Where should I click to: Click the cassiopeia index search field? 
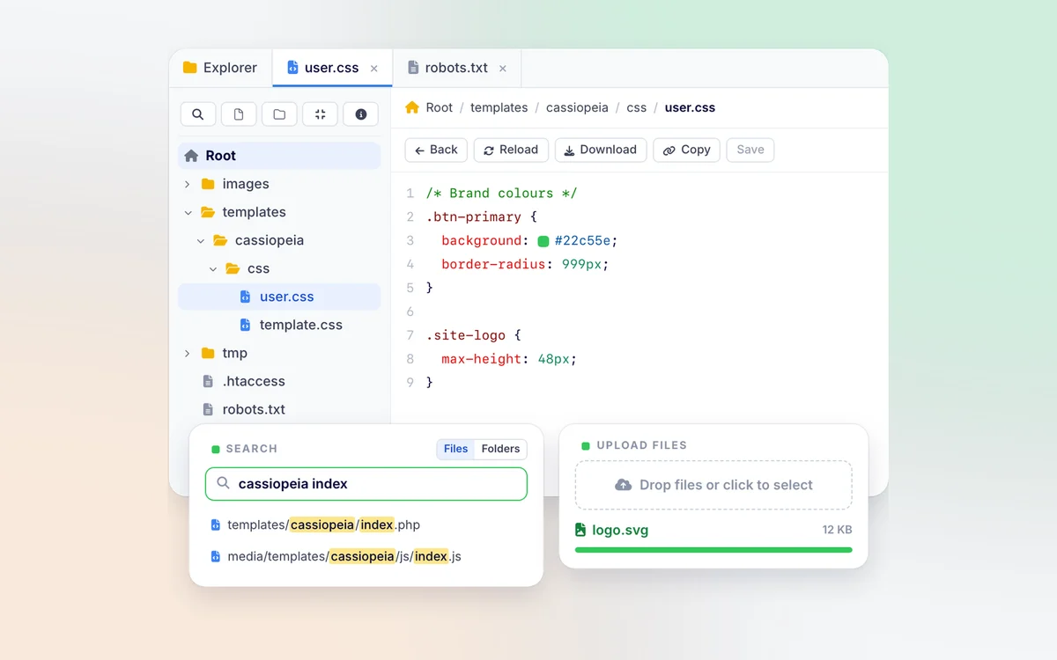[x=366, y=484]
